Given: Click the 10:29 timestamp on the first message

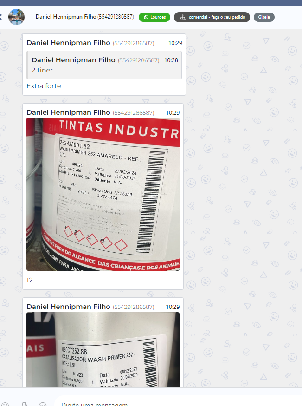Looking at the screenshot, I should pos(175,43).
